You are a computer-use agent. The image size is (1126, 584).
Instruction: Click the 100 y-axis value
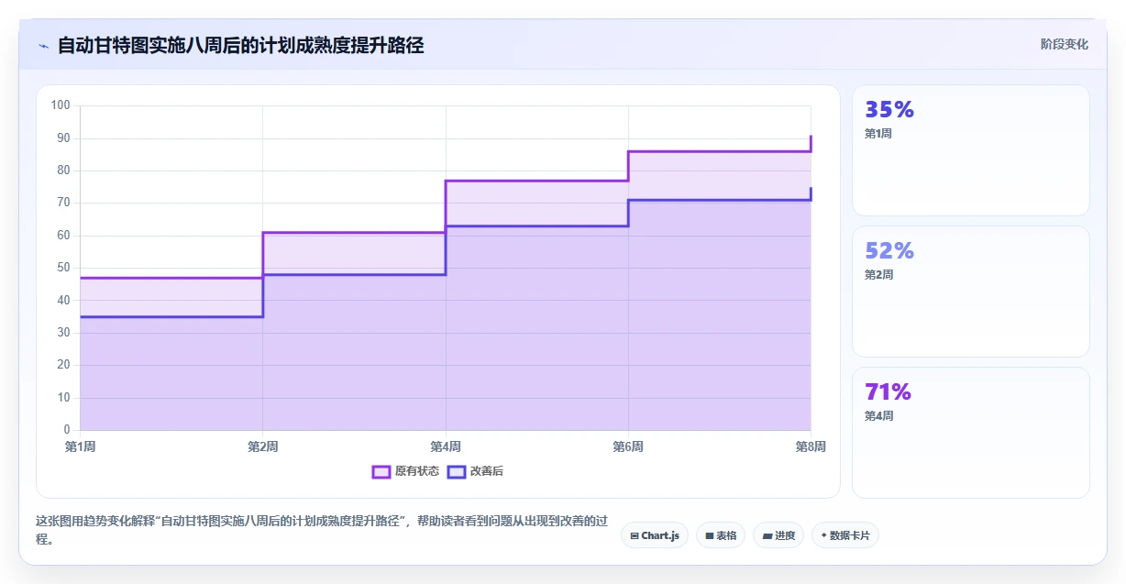61,105
